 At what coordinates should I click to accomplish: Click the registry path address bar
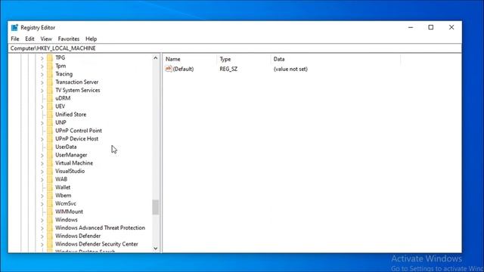click(235, 48)
